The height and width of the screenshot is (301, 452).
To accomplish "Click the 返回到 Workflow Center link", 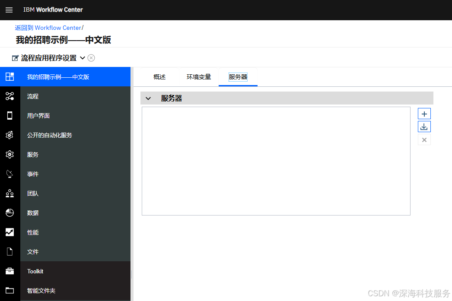I will pos(48,28).
